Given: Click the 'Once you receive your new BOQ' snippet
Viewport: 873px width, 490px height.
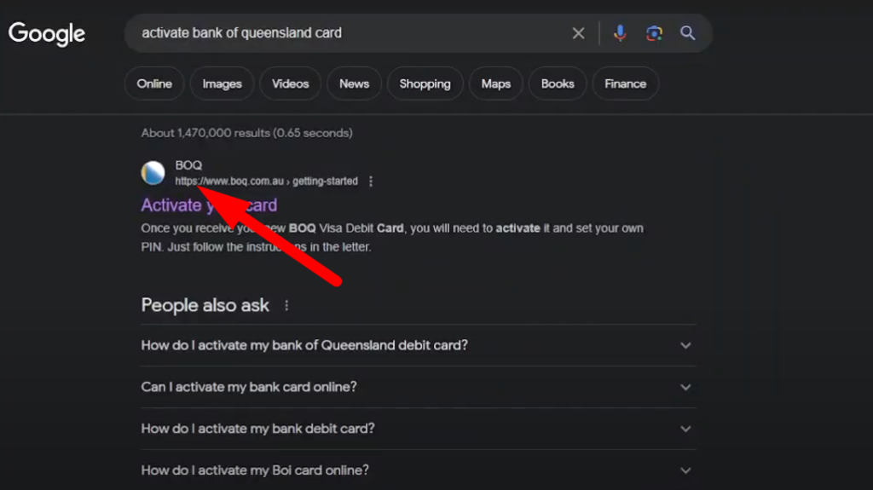Looking at the screenshot, I should pyautogui.click(x=392, y=237).
